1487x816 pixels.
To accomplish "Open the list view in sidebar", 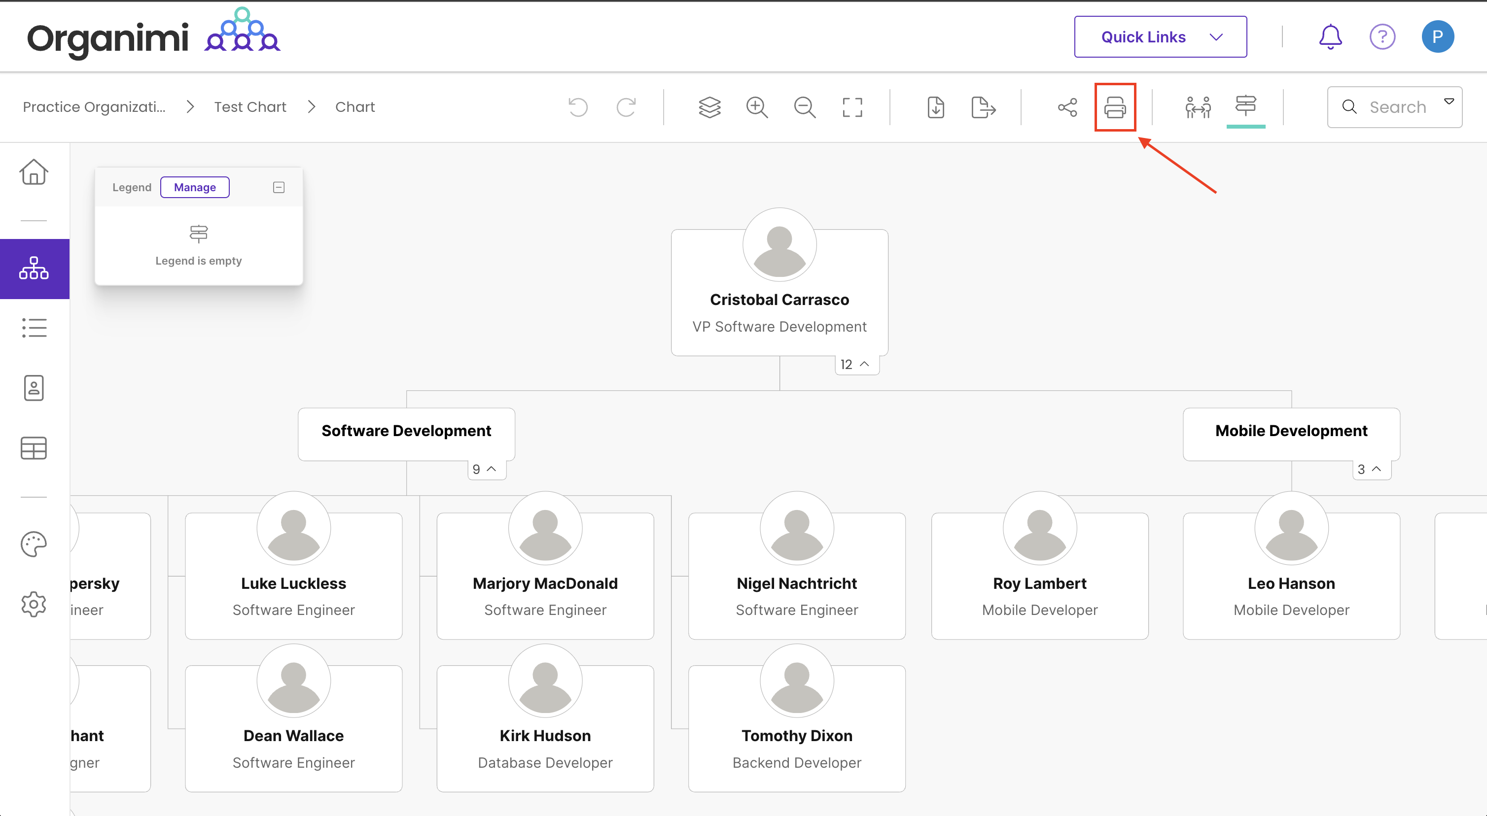I will click(x=34, y=328).
